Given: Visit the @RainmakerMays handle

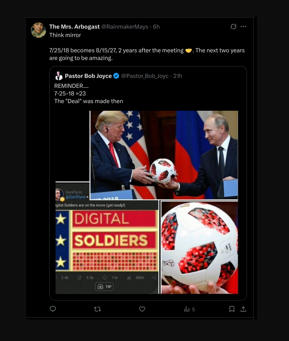Looking at the screenshot, I should 124,27.
